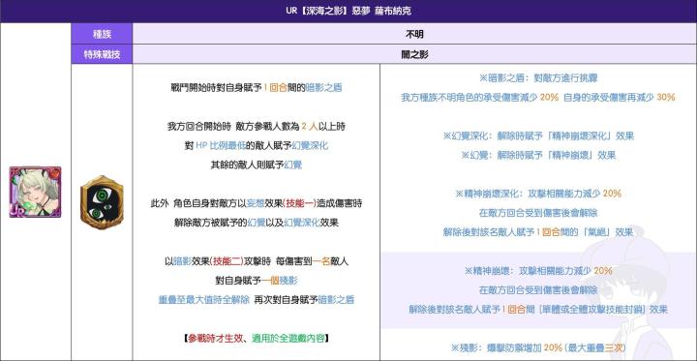This screenshot has width=697, height=361.
Task: Click line "以暗影效果(技能二)攻擊時 每傷害到一名敵人"
Action: pos(257,261)
